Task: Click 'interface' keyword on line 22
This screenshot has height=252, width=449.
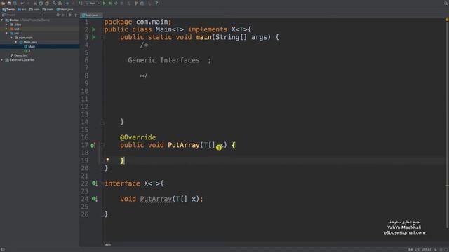Action: tap(122, 183)
